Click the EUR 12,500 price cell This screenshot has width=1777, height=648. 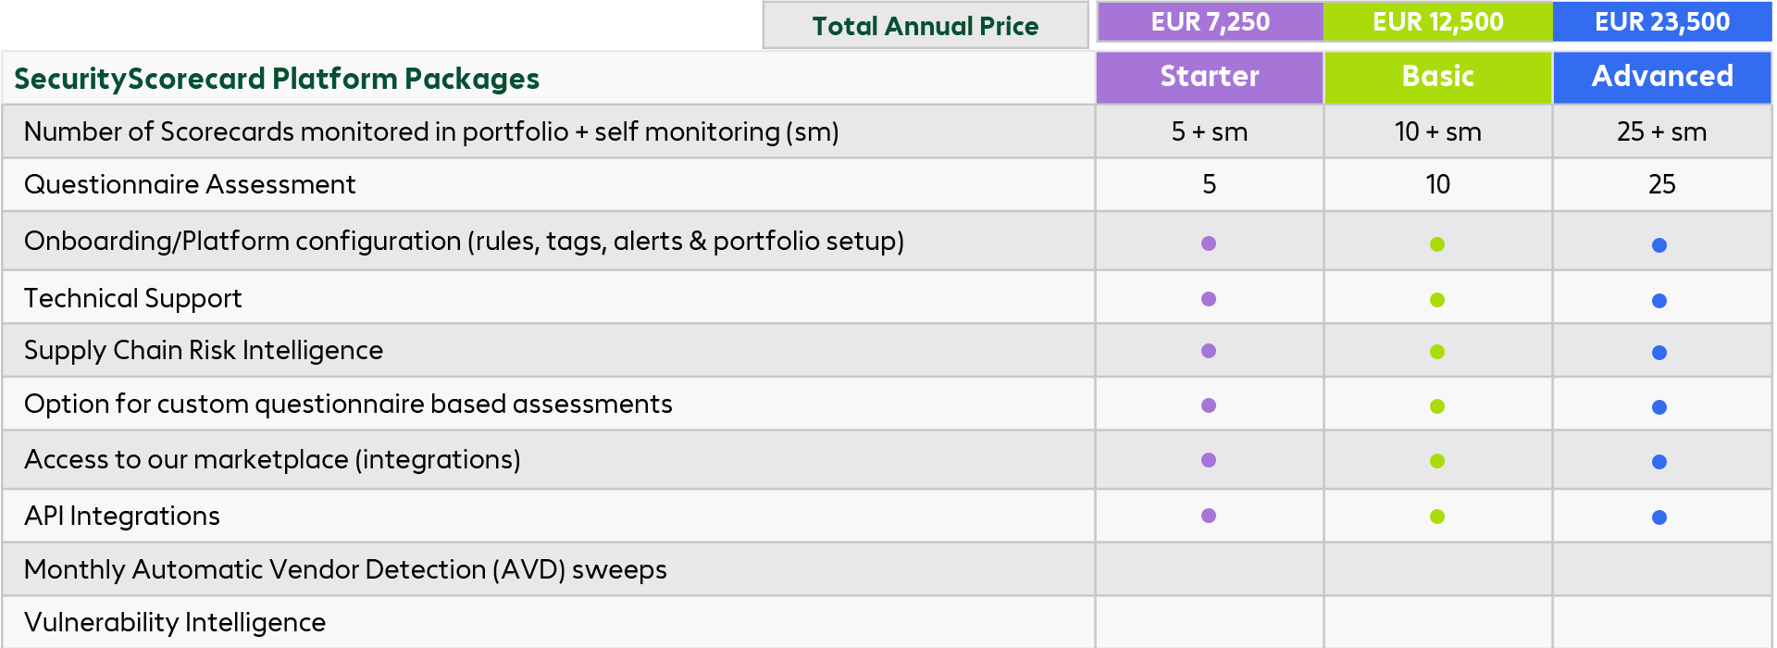tap(1437, 22)
